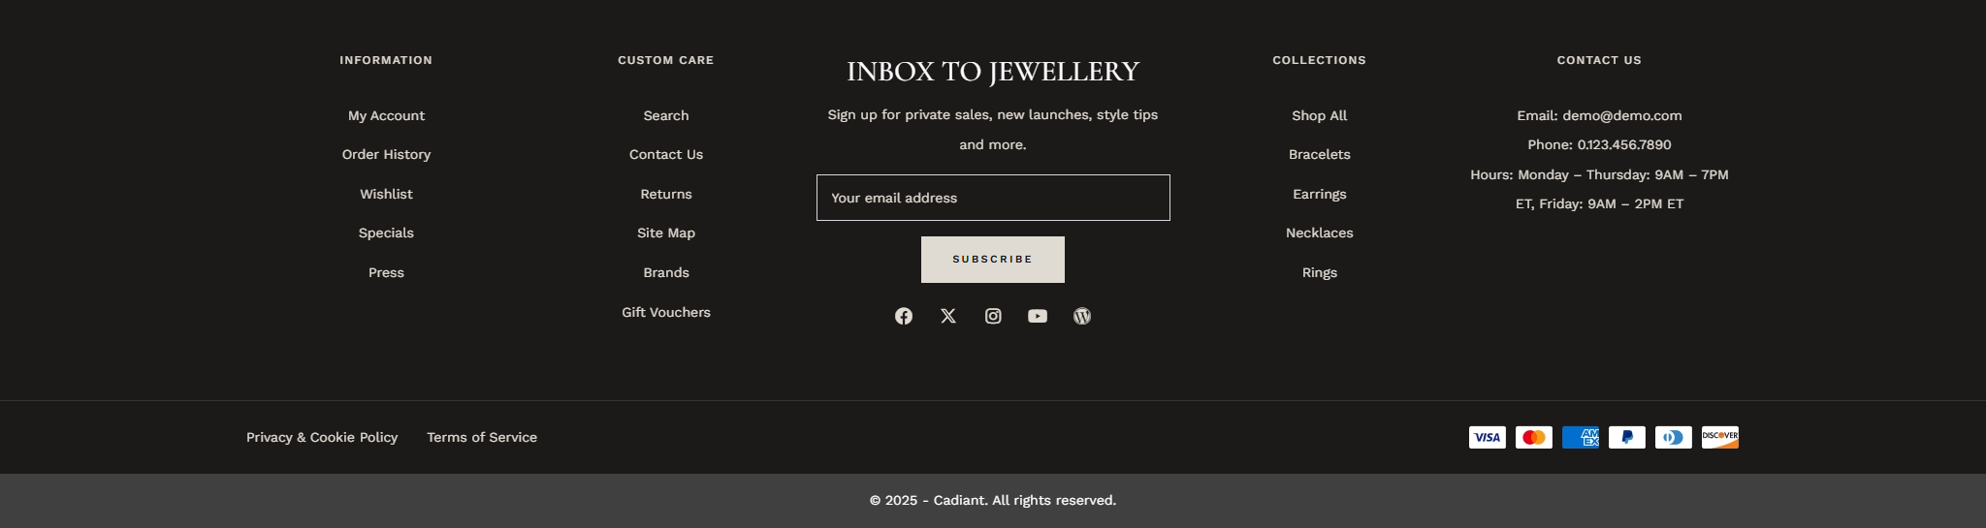Browse the Necklaces collection

coord(1319,233)
